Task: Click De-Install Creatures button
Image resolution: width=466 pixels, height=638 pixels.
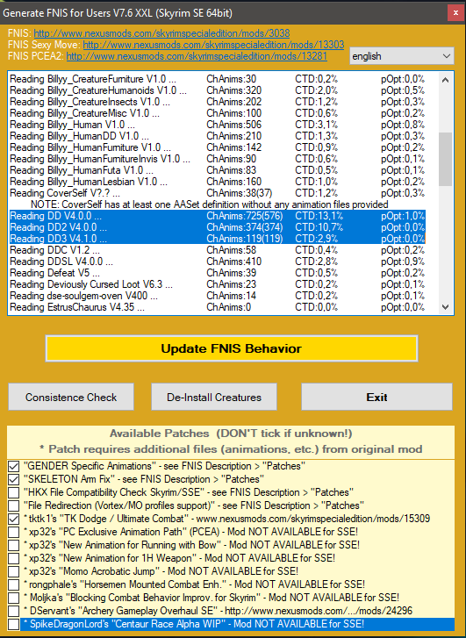Action: point(214,398)
